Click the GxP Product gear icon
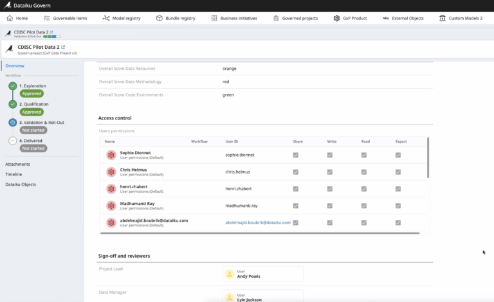494x302 pixels. point(336,18)
